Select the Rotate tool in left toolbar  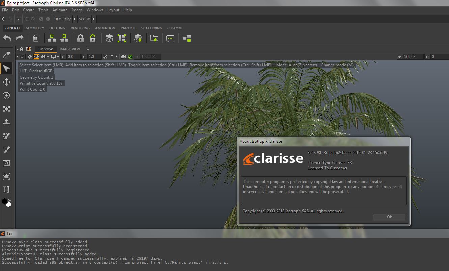pyautogui.click(x=6, y=95)
